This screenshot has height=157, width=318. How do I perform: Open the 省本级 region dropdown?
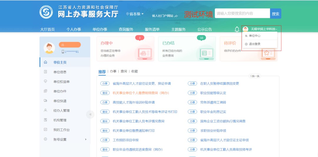coord(135,14)
